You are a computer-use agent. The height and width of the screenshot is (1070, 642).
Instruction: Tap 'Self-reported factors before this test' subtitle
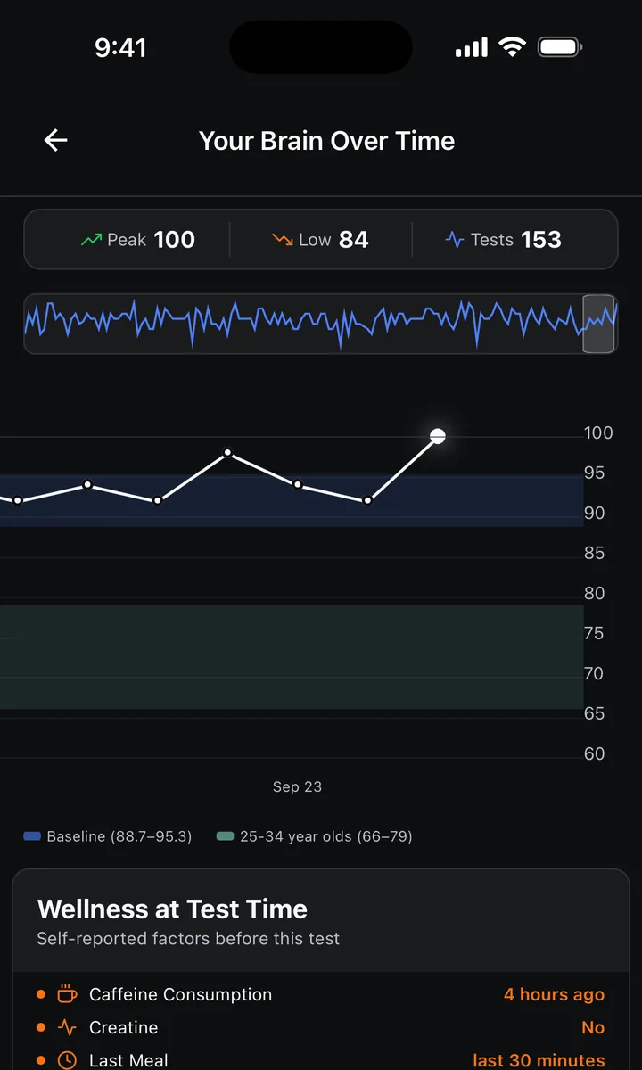[x=188, y=939]
